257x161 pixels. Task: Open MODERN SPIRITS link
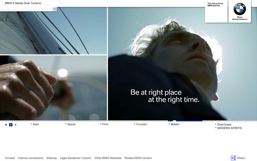coord(229,128)
